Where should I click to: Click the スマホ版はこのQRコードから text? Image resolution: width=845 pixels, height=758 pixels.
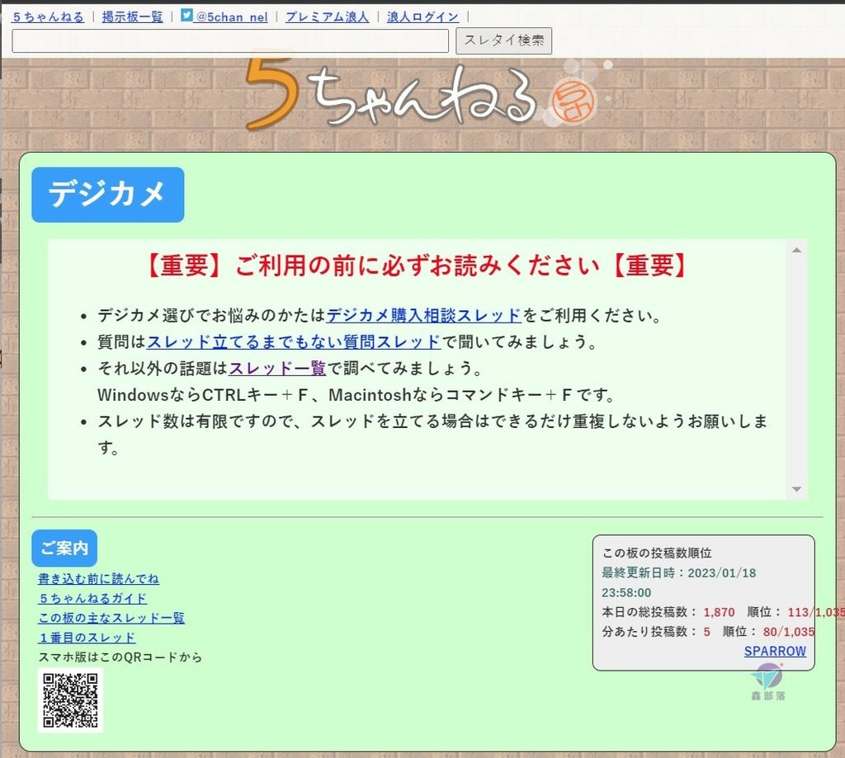[x=120, y=657]
